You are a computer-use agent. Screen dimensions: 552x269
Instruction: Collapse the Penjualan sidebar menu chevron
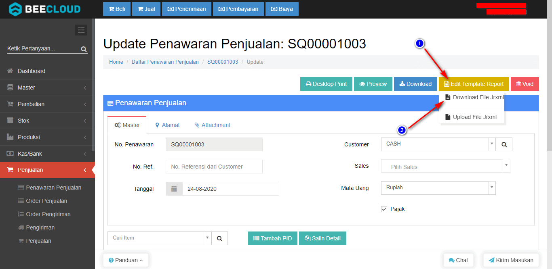tap(85, 170)
